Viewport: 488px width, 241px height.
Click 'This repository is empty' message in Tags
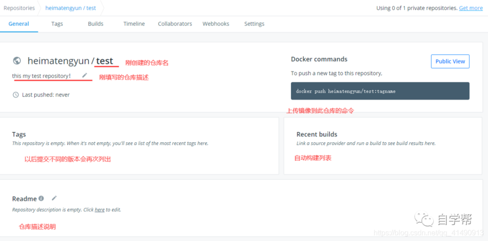pos(110,143)
